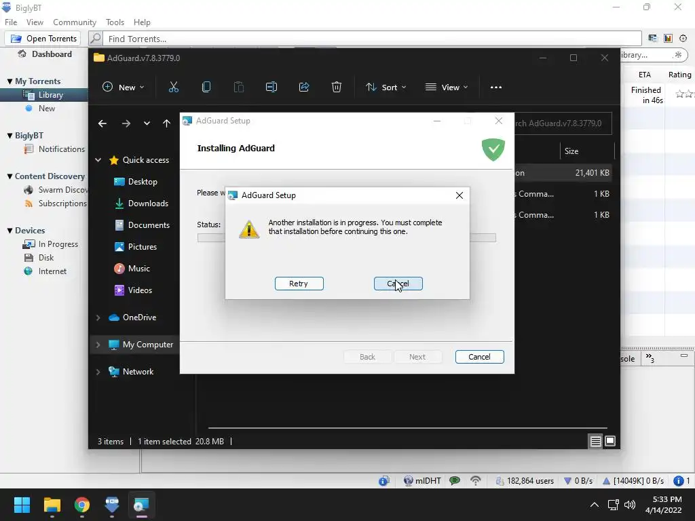
Task: Click the magnifier icon beside Find Torrents
Action: 96,39
